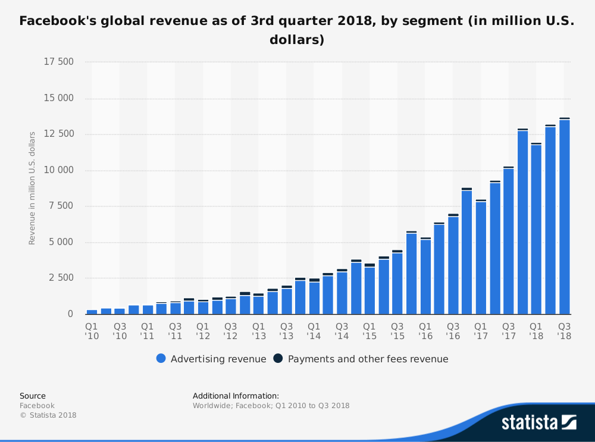The width and height of the screenshot is (595, 442).
Task: Click the y-axis title Revenue in million U.S. dollars
Action: [x=32, y=188]
